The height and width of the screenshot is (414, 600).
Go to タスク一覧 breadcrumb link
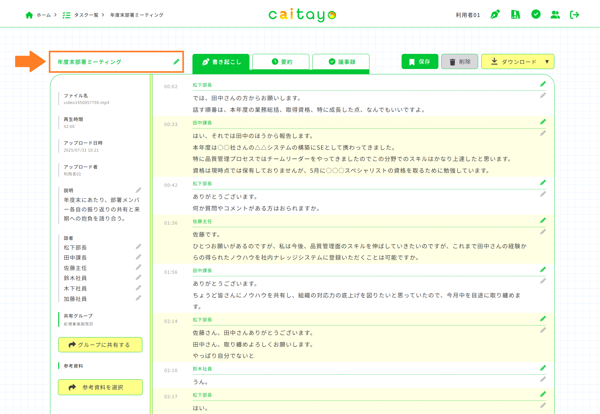point(86,15)
